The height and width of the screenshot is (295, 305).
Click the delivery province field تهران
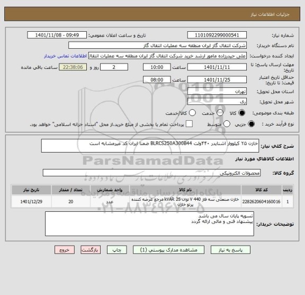(x=217, y=91)
